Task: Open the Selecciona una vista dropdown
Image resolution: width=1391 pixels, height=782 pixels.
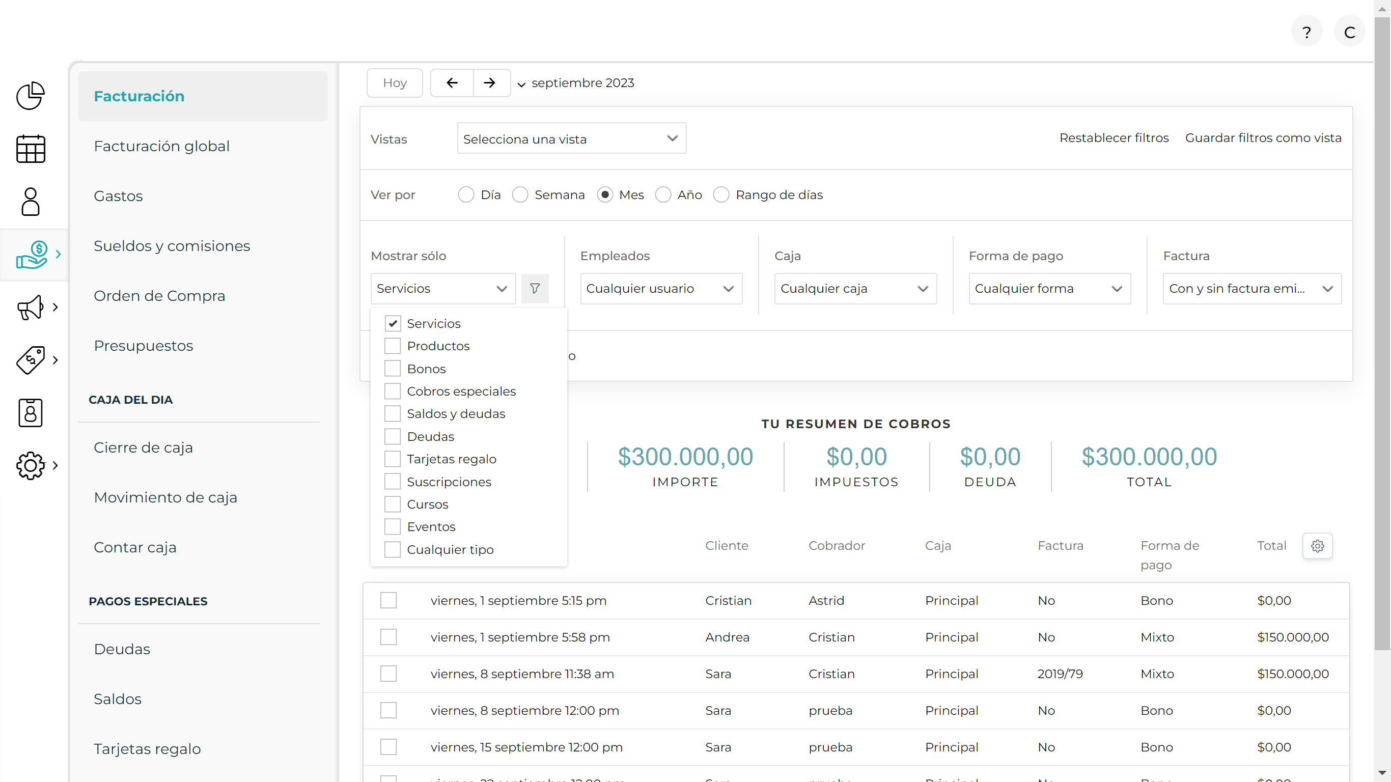Action: [571, 138]
